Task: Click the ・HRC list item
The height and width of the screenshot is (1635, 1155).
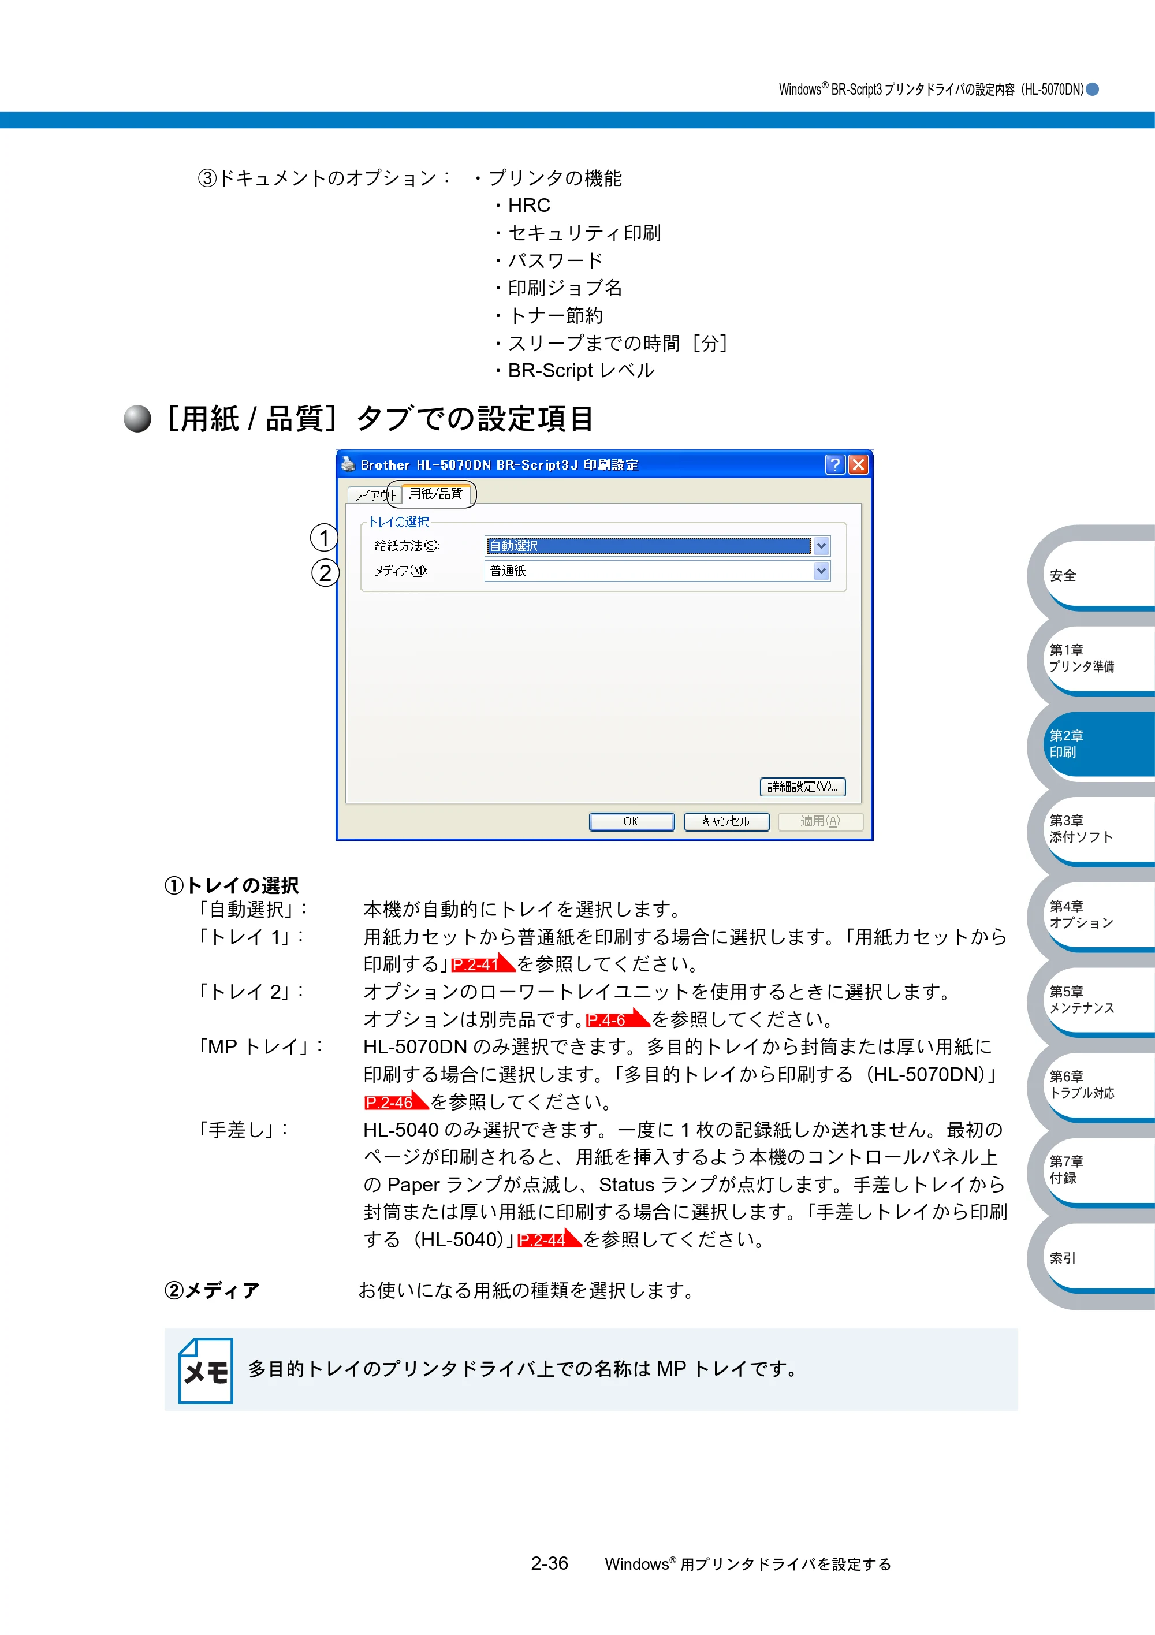Action: (x=521, y=206)
